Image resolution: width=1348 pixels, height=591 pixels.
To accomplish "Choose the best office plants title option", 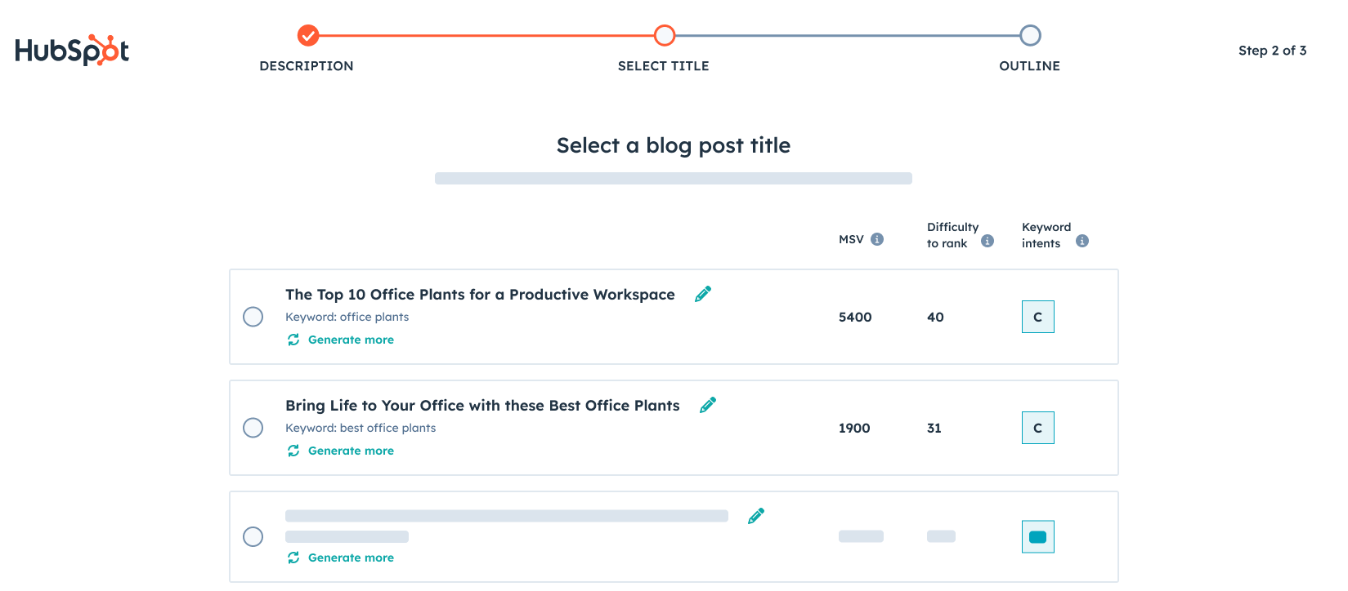I will tap(253, 428).
